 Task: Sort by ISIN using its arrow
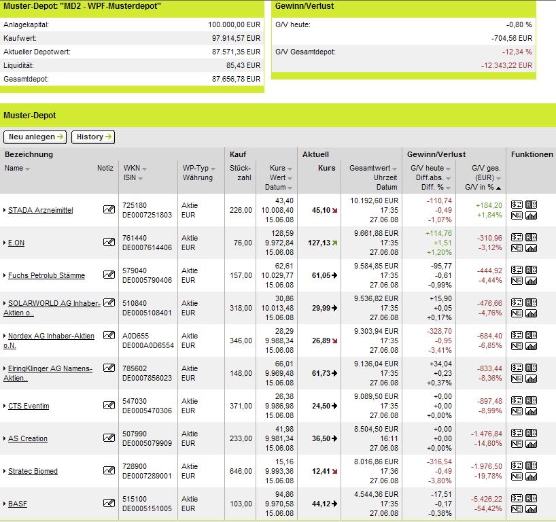coord(140,179)
